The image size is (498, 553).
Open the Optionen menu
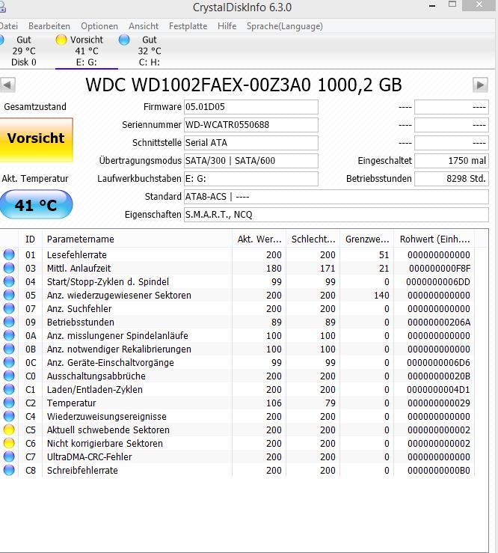99,26
